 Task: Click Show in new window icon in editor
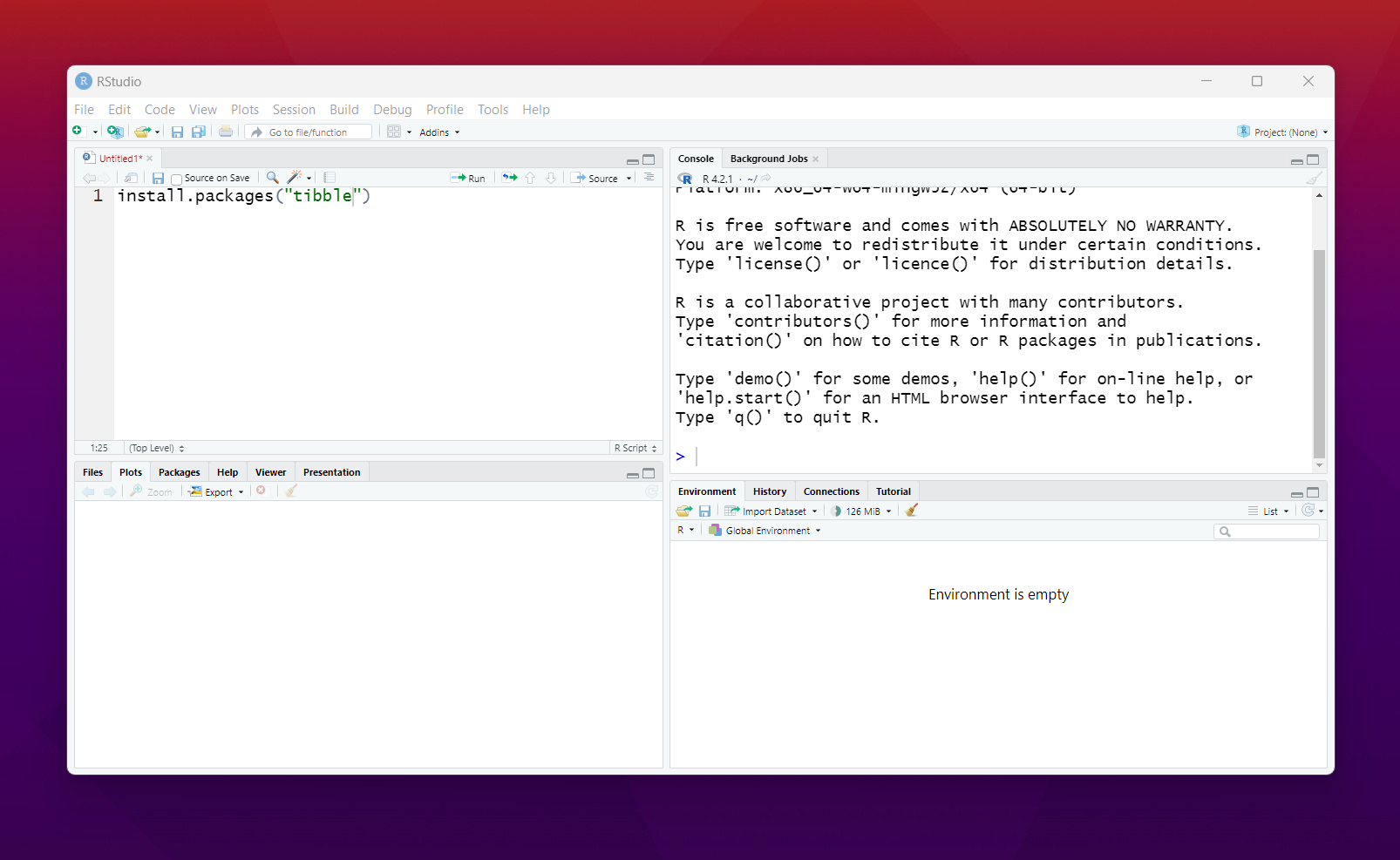point(131,178)
